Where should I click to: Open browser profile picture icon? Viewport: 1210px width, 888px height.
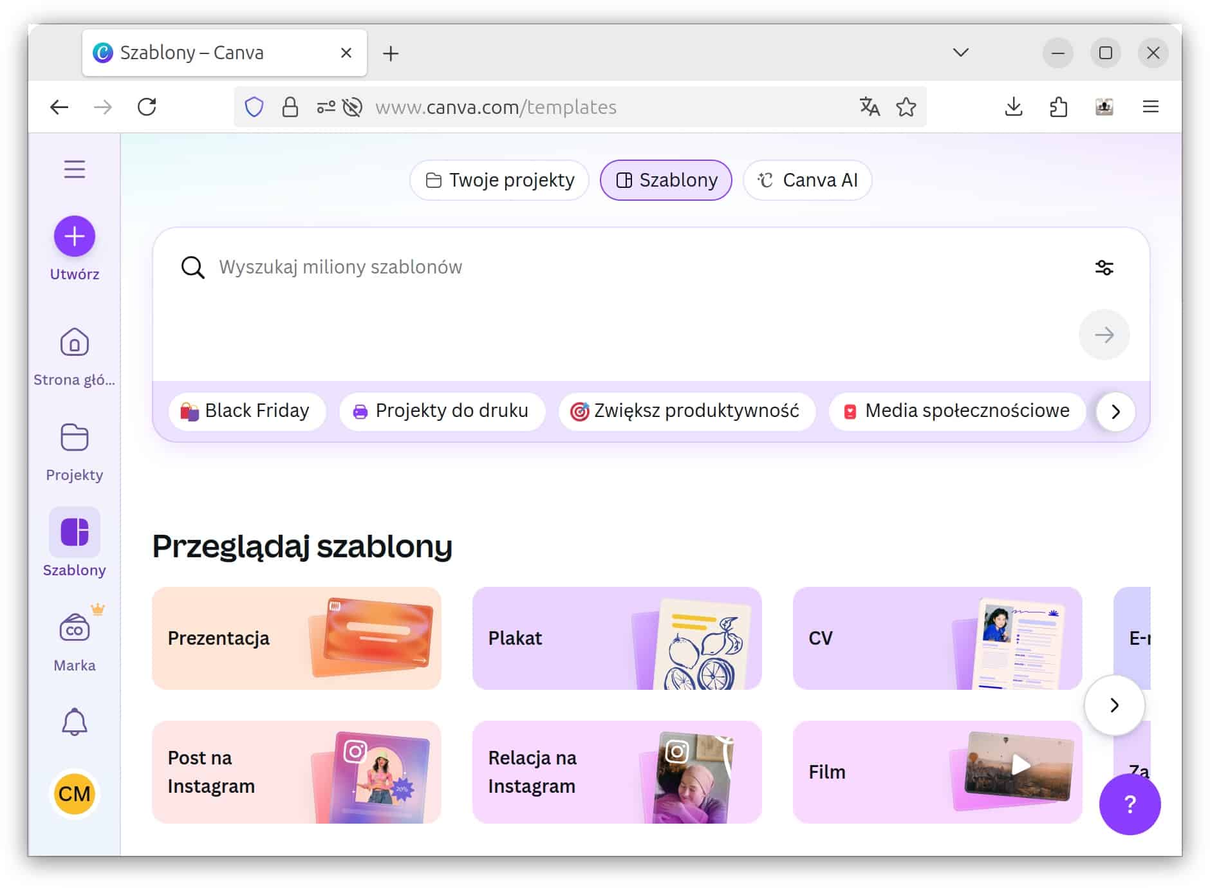tap(1104, 107)
